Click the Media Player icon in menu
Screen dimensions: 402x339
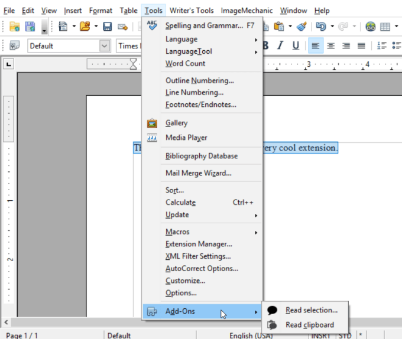coord(152,138)
